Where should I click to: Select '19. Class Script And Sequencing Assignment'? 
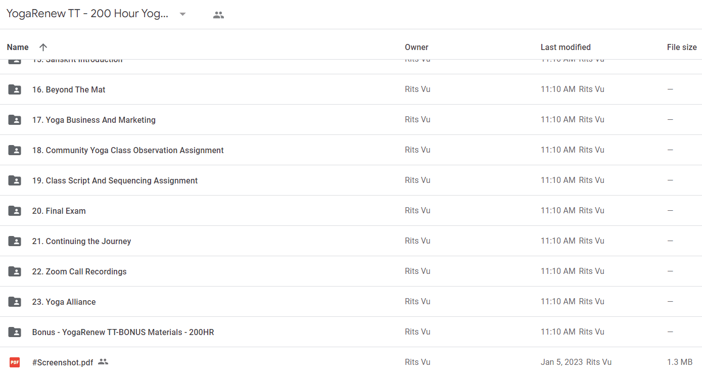click(x=115, y=180)
